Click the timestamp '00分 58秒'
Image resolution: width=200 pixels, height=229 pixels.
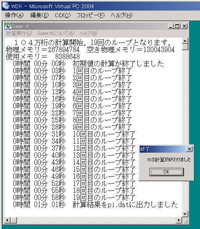pos(50,197)
